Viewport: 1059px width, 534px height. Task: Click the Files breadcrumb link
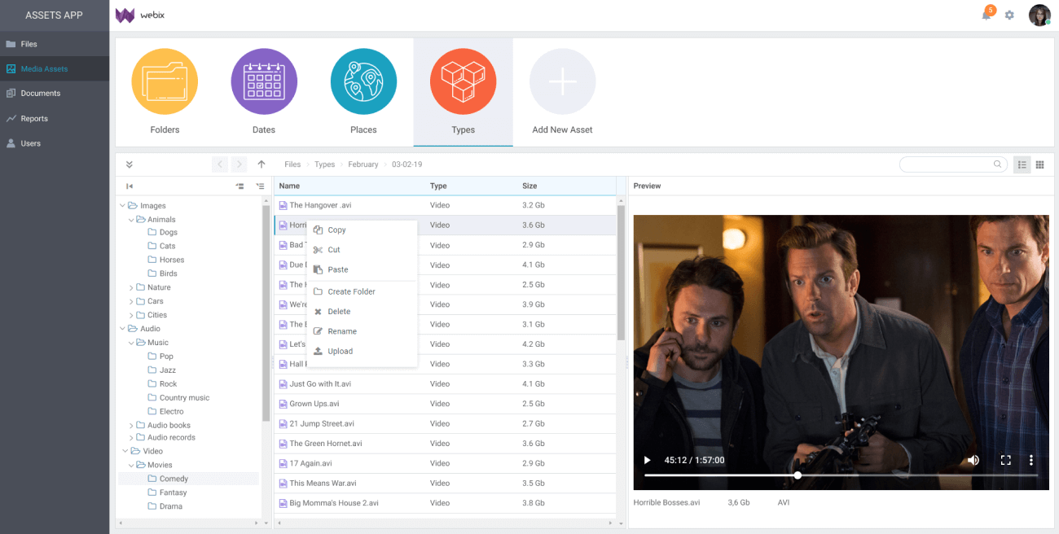[292, 164]
